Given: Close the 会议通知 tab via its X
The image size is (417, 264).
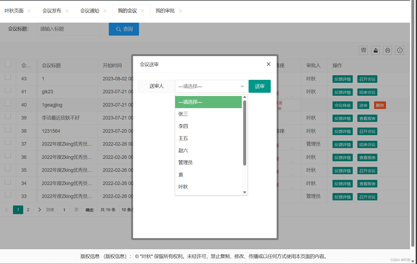Looking at the screenshot, I should (x=105, y=11).
